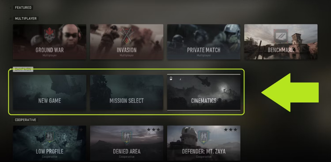Open Mission Select

coord(127,92)
